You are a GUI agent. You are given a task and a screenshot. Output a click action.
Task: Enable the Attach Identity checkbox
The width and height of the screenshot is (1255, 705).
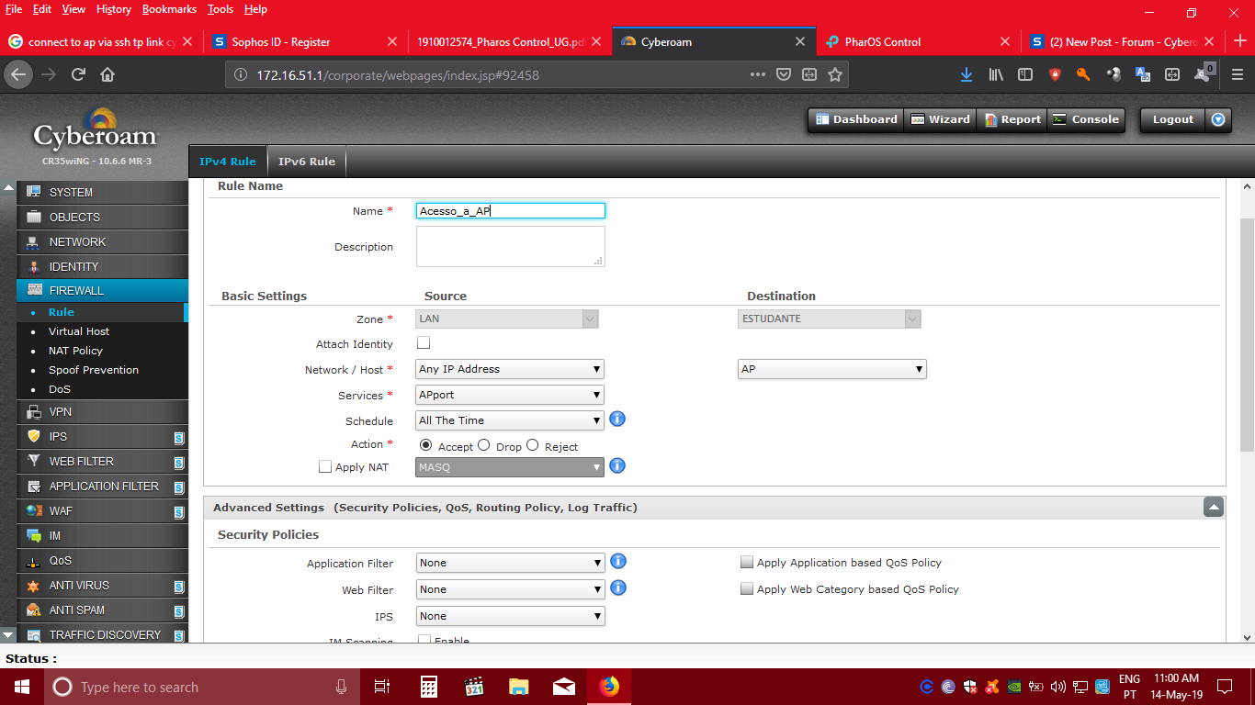(x=424, y=343)
